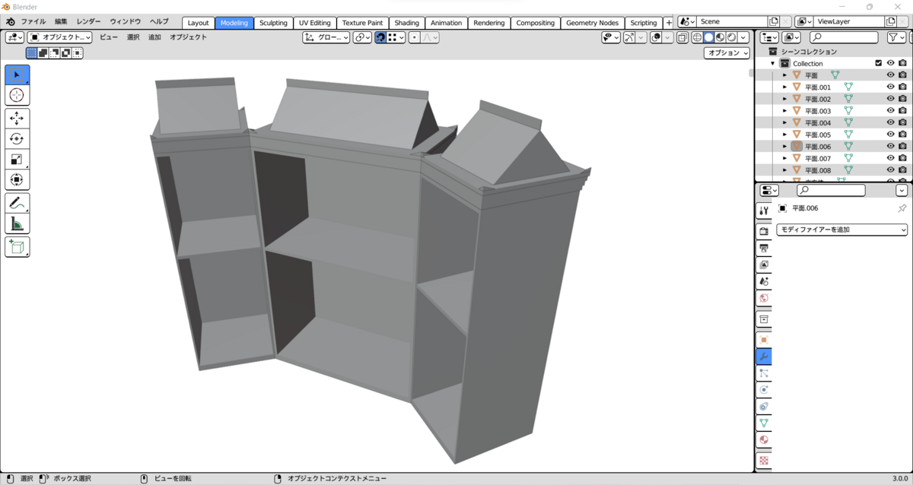
Task: Open the Object Constraints properties tab
Action: click(x=764, y=406)
